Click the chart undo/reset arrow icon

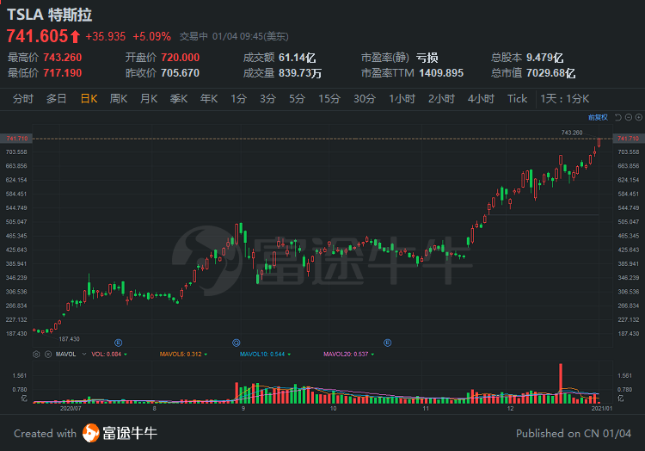coord(617,117)
